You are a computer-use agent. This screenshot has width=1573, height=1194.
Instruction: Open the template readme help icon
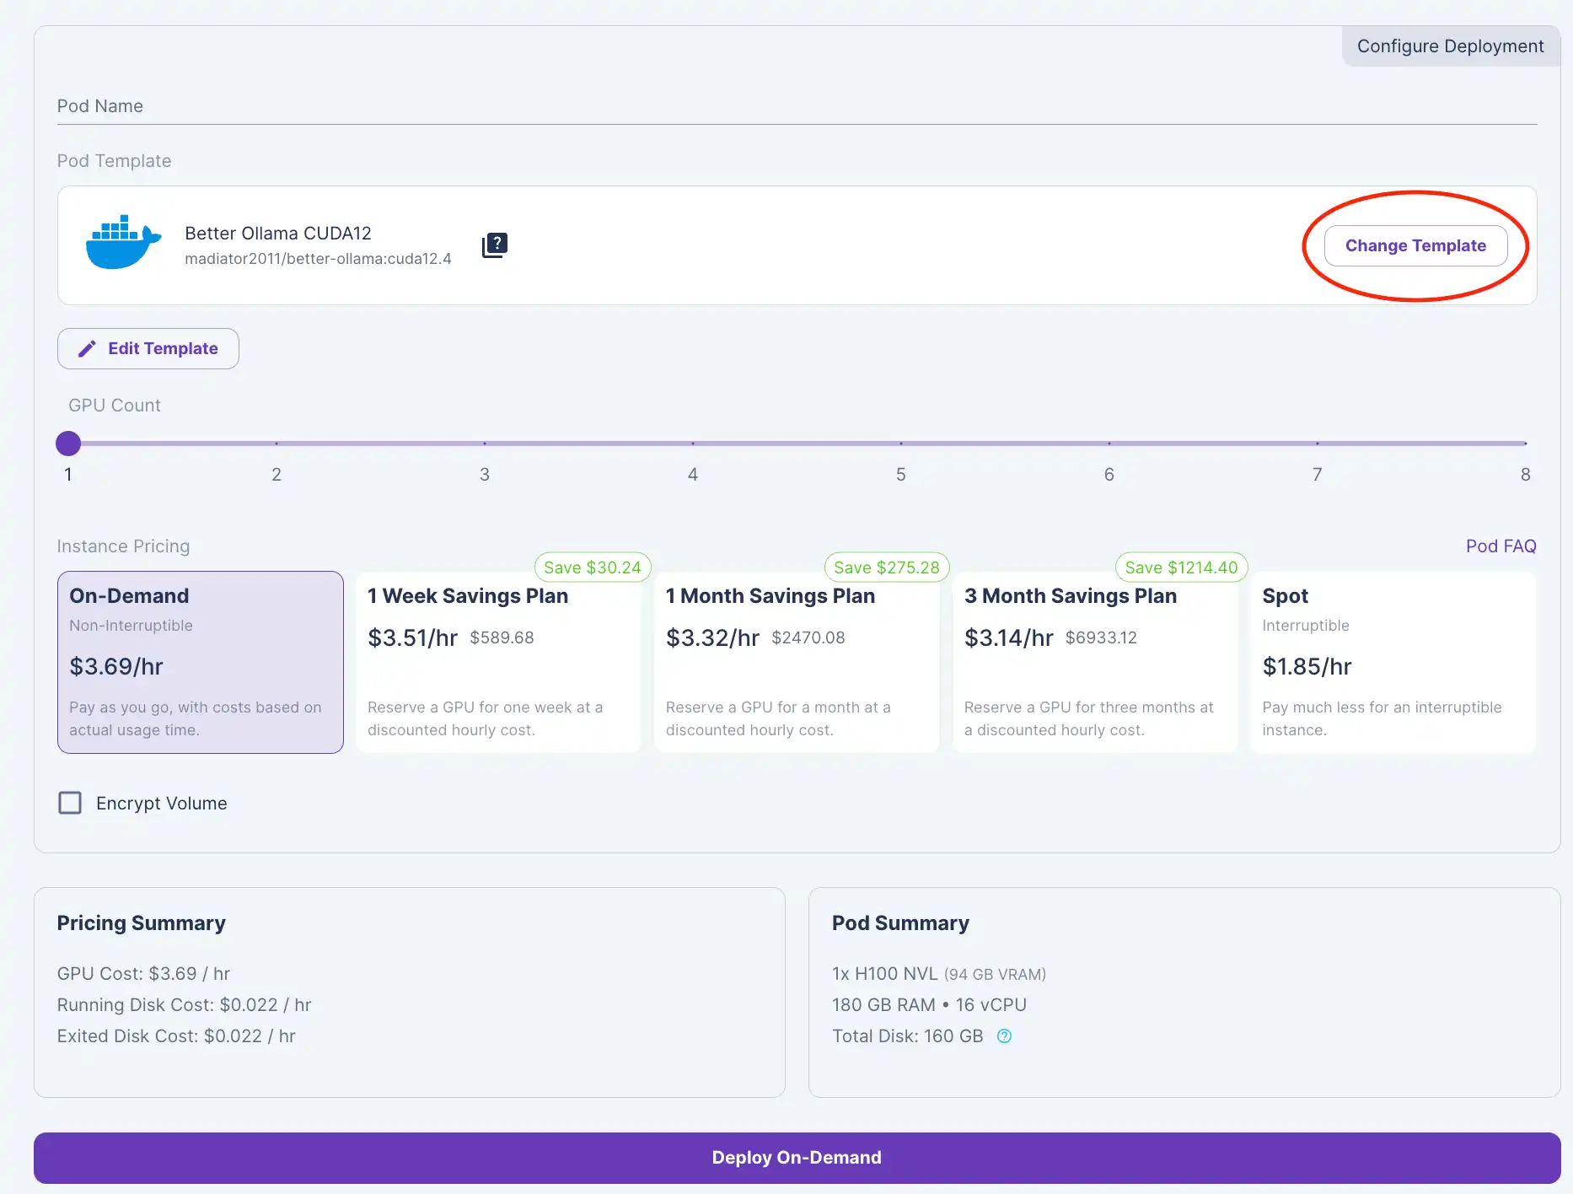(x=494, y=245)
